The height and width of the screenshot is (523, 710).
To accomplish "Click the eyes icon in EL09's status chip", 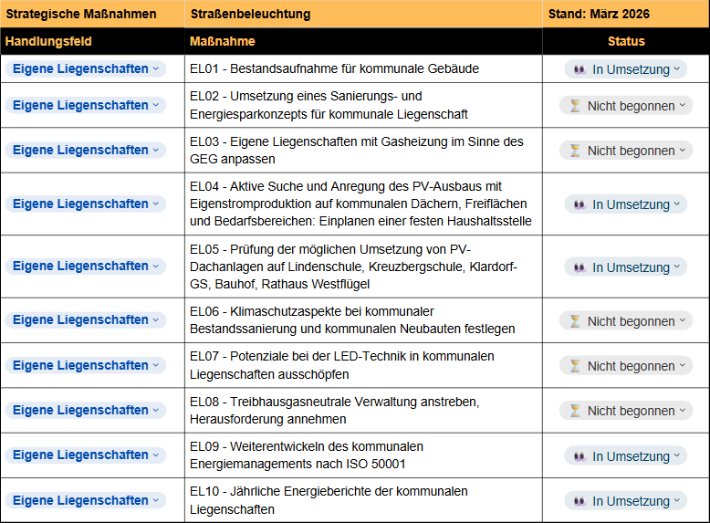I will click(579, 456).
